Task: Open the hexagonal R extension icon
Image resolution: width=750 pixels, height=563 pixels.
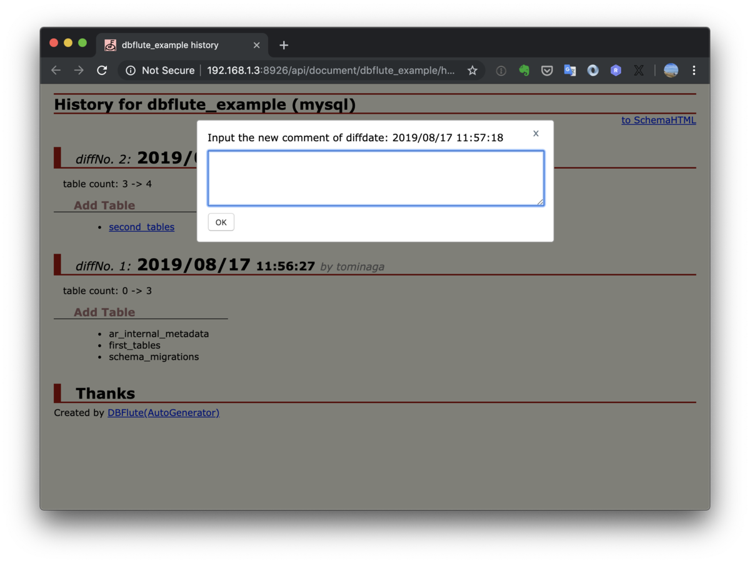Action: coord(616,70)
